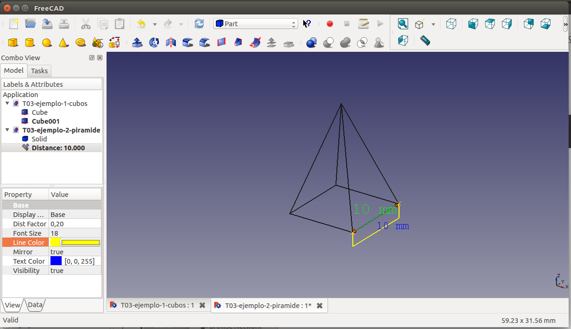Collapse the T03-ejemplo-1-cubos tree node
The height and width of the screenshot is (329, 571).
(7, 104)
